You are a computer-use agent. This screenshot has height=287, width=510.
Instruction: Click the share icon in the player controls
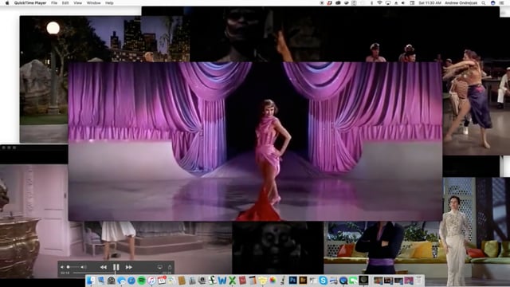pos(170,267)
